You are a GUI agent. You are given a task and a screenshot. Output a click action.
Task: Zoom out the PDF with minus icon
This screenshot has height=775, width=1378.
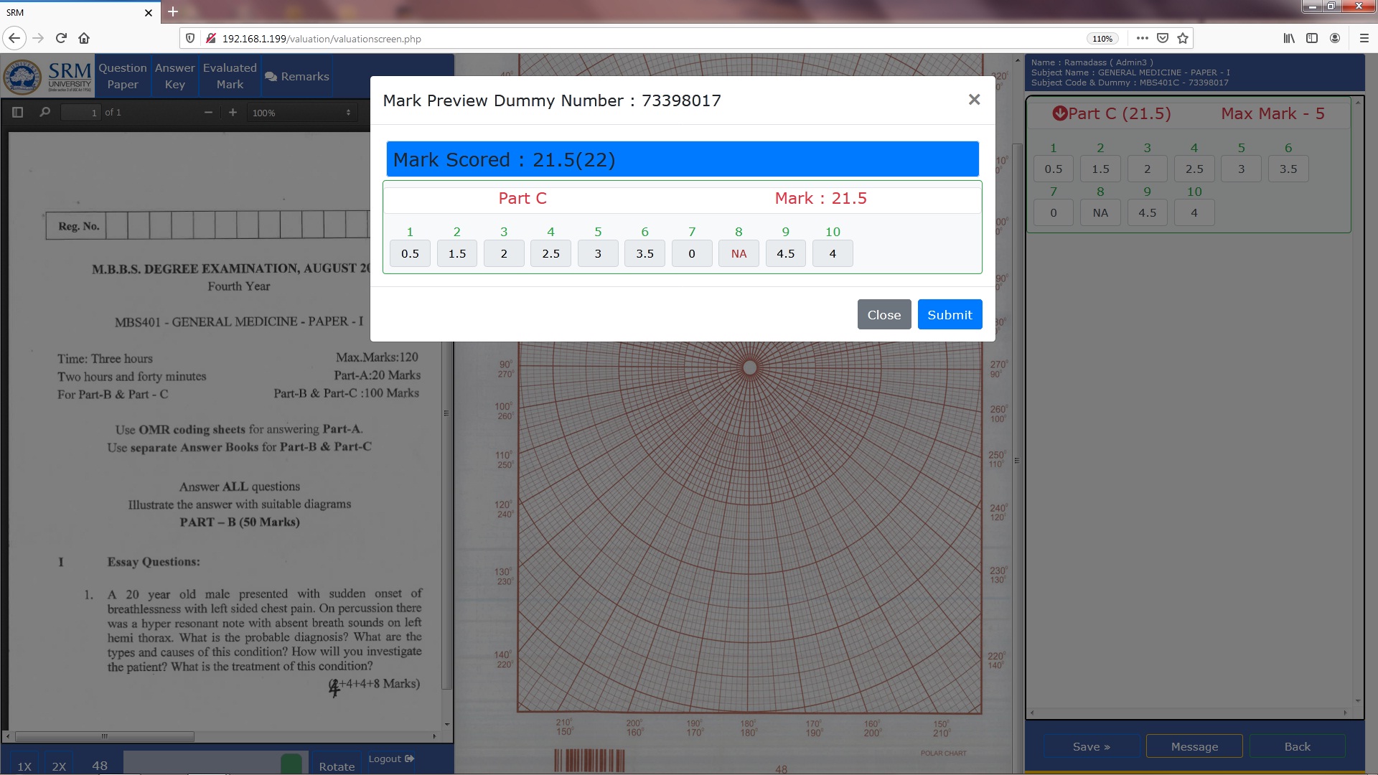pyautogui.click(x=208, y=113)
